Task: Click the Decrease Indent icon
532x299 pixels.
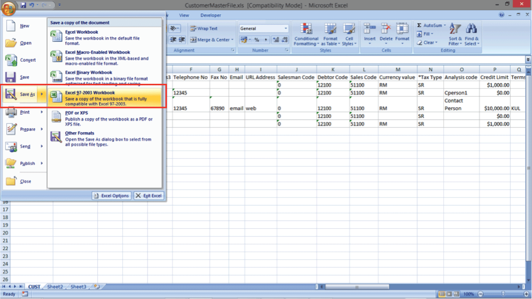Action: [173, 40]
